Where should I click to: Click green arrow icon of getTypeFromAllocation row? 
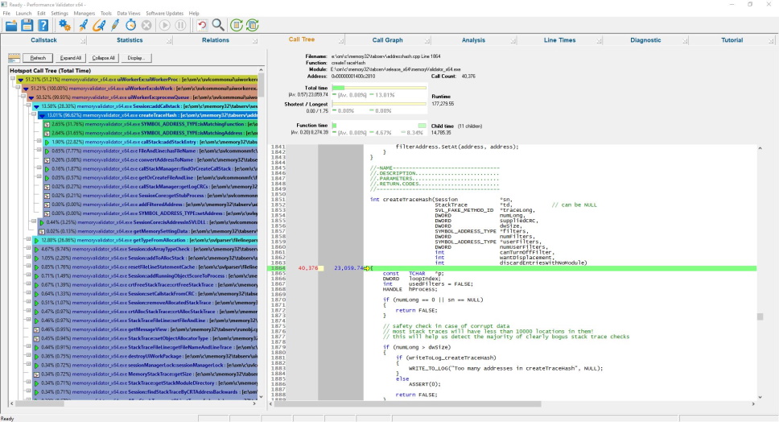pyautogui.click(x=36, y=240)
